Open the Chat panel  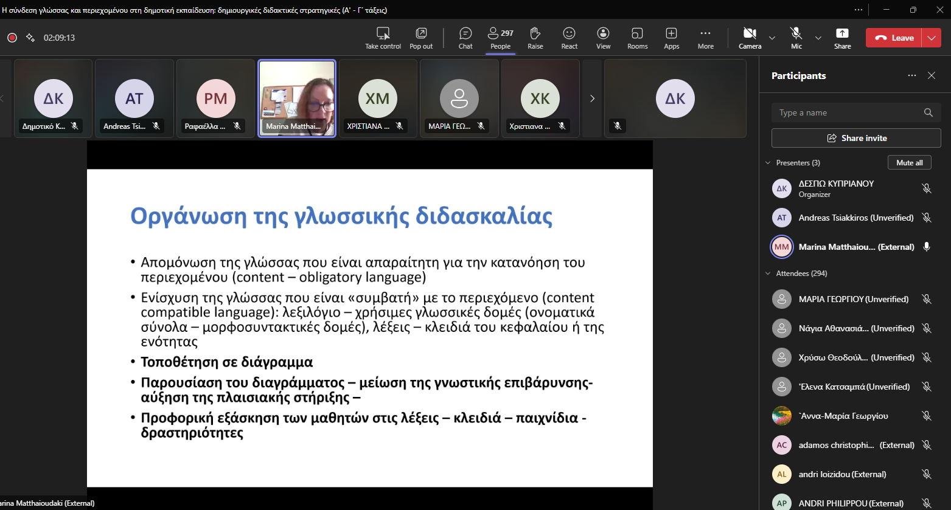tap(465, 38)
